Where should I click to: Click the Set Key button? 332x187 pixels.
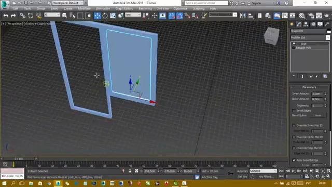242,177
